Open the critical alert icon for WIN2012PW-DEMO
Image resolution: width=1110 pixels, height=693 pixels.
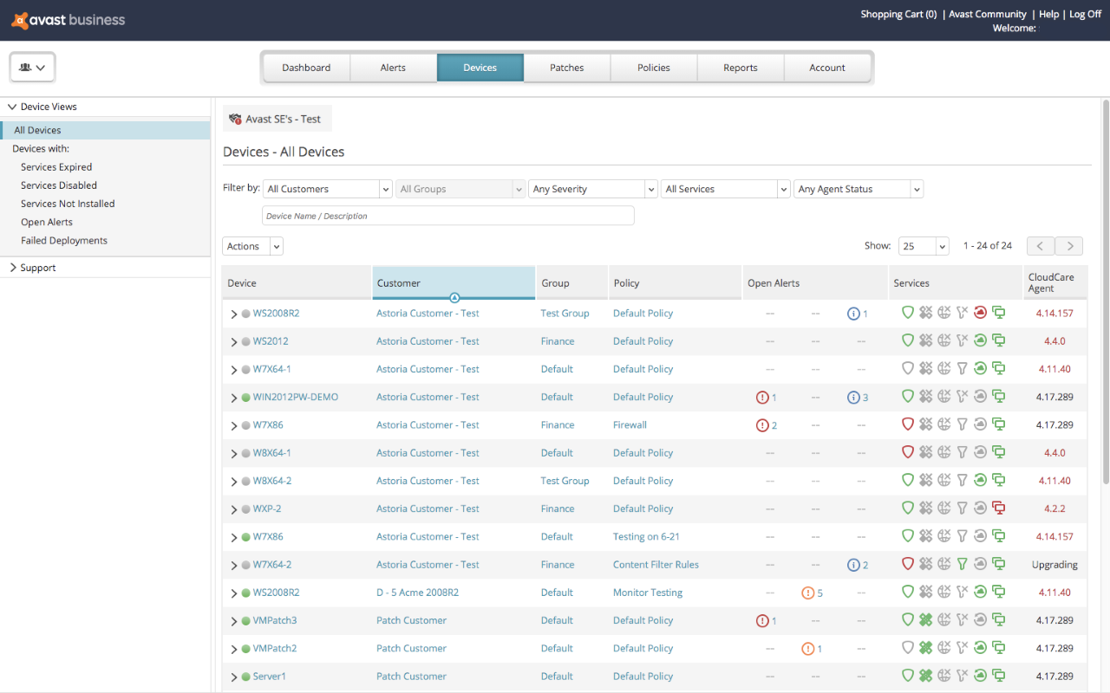762,397
